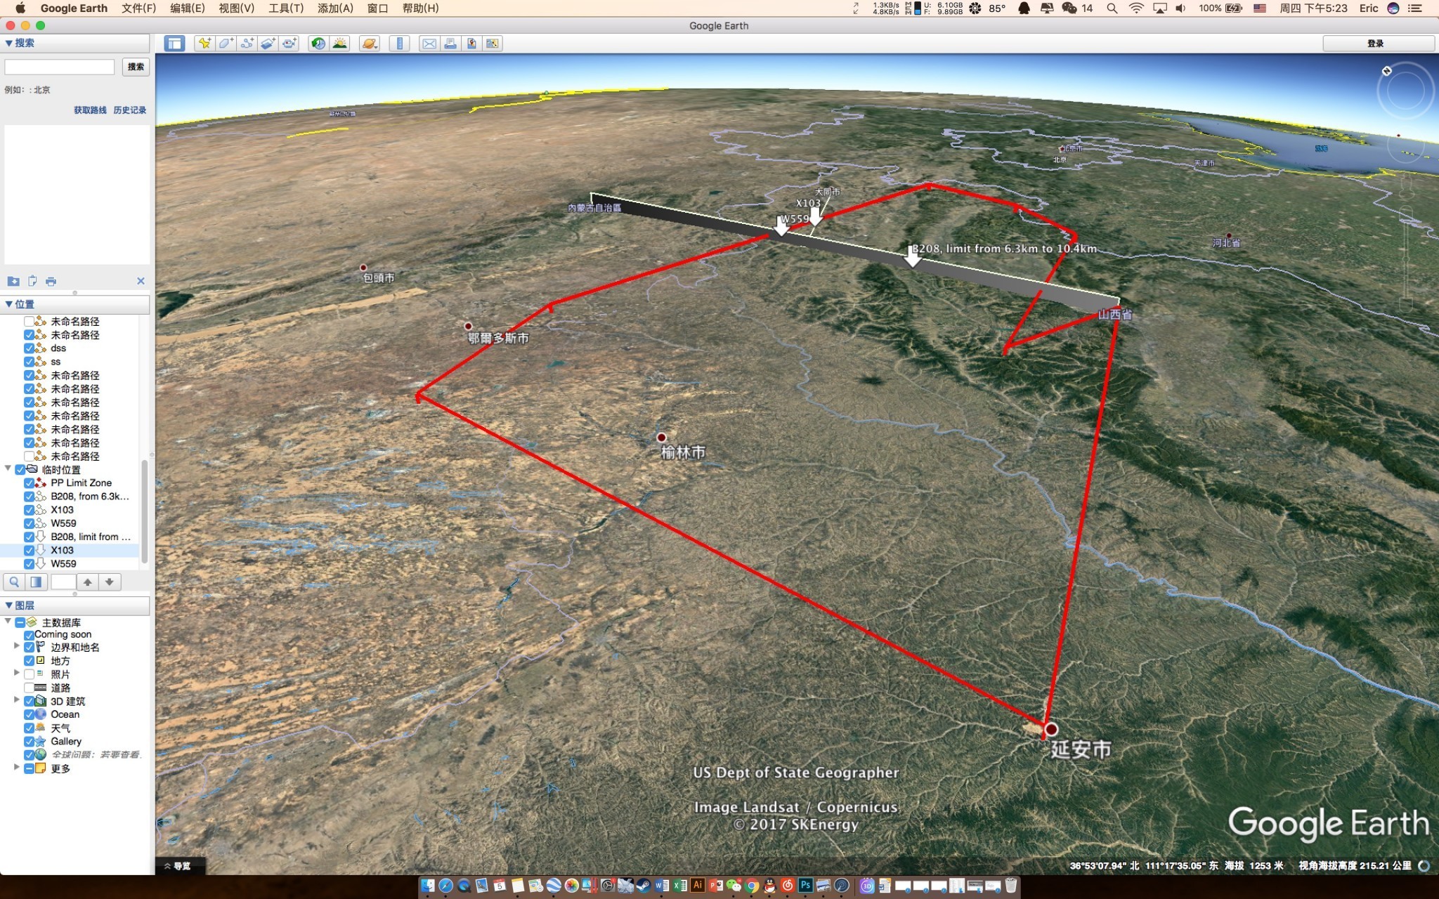Expand the 边界和地名 layer node
Image resolution: width=1439 pixels, height=899 pixels.
[x=17, y=646]
